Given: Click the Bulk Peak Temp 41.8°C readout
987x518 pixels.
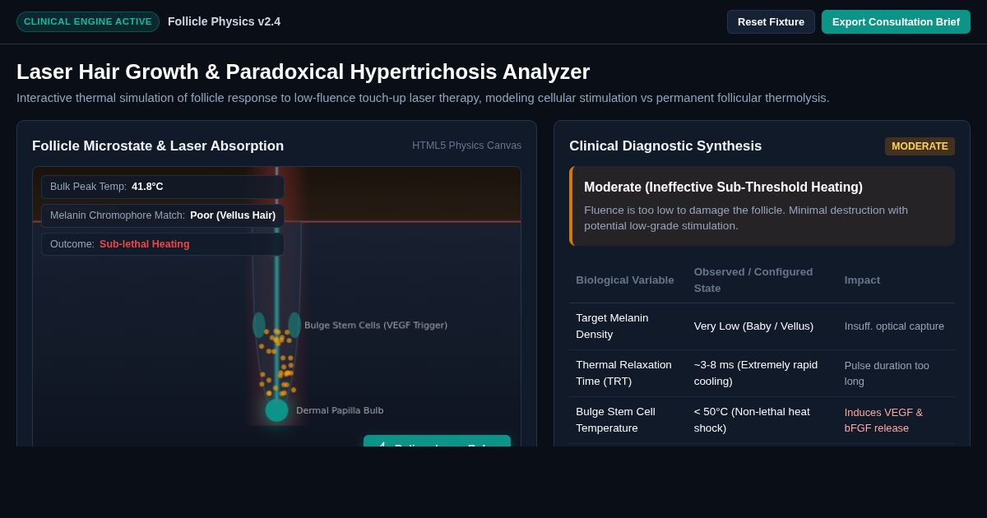Looking at the screenshot, I should [x=163, y=187].
